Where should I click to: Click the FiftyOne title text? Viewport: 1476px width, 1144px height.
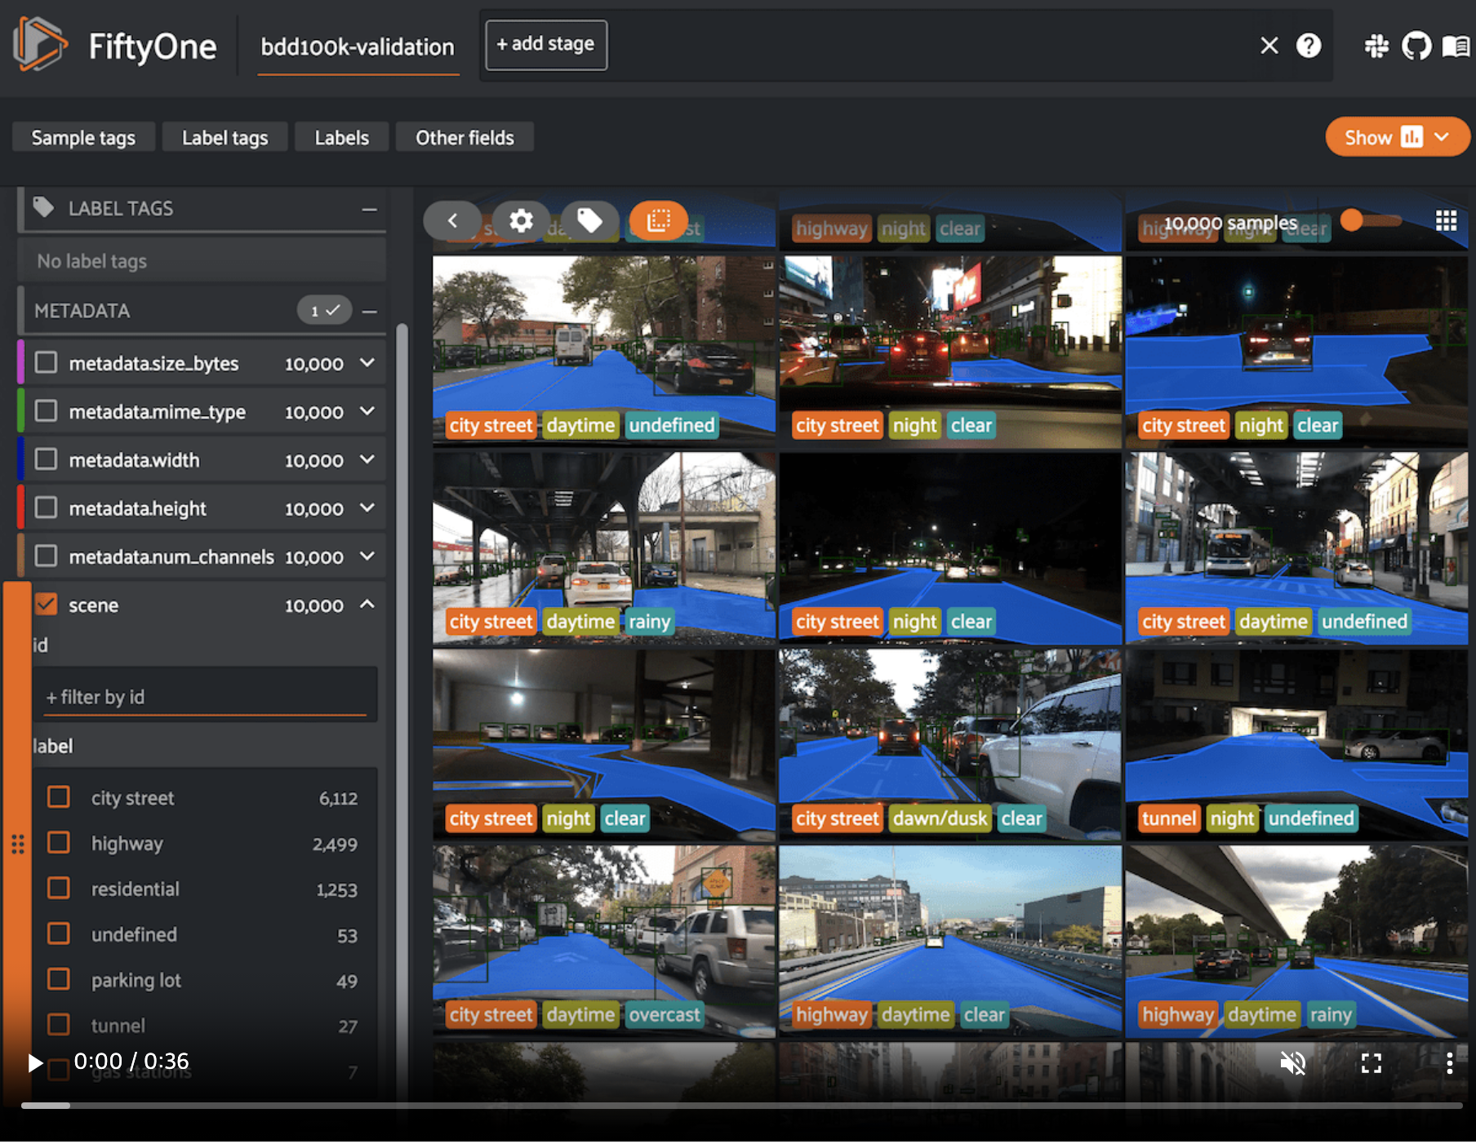click(x=153, y=47)
